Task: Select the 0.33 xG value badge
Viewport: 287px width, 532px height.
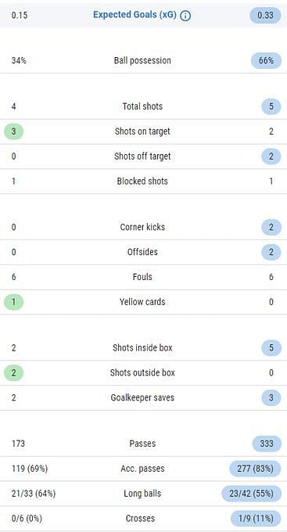Action: [x=265, y=16]
